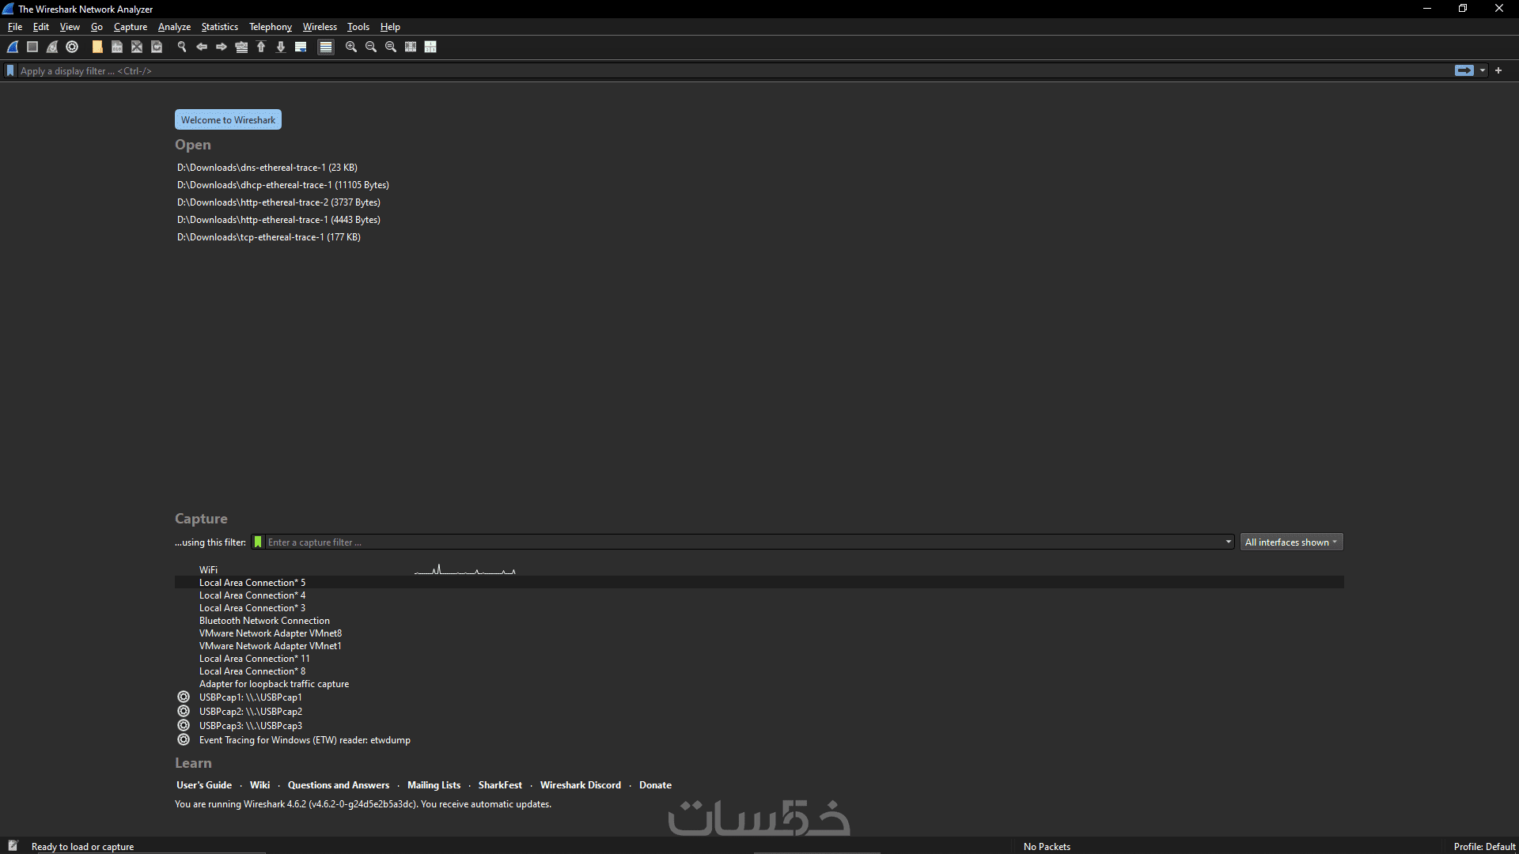This screenshot has width=1519, height=854.
Task: Open the Telephony menu
Action: (270, 27)
